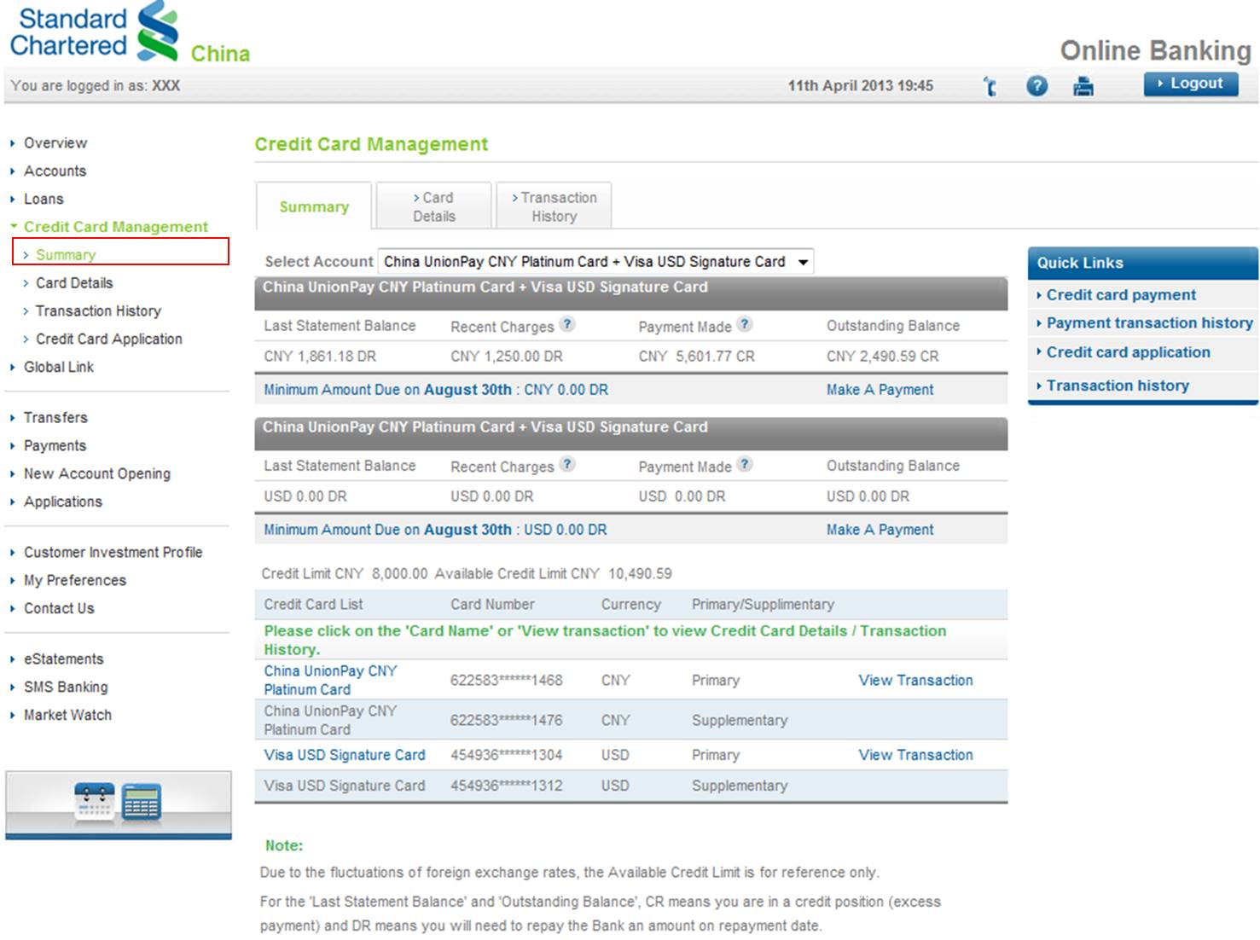Viewport: 1260px width, 940px height.
Task: Click the Quick Links panel header
Action: point(1143,263)
